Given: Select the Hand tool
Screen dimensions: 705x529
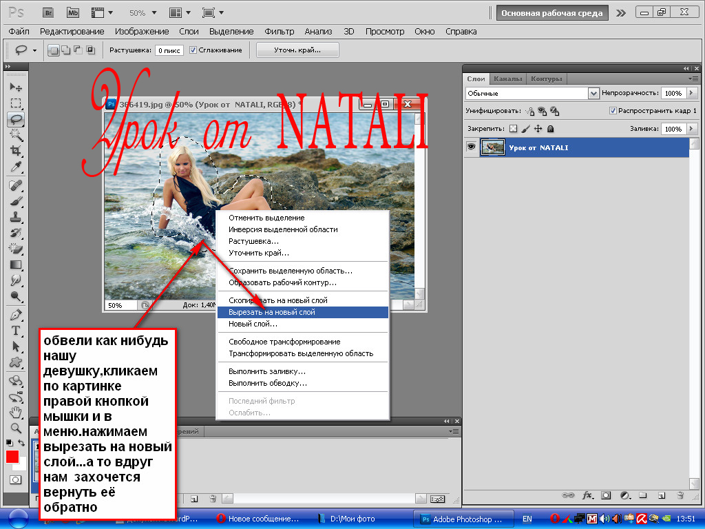Looking at the screenshot, I should (15, 412).
